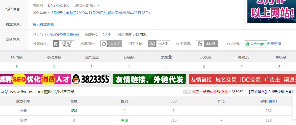Click the 搜索引擎 column header

coord(23,101)
